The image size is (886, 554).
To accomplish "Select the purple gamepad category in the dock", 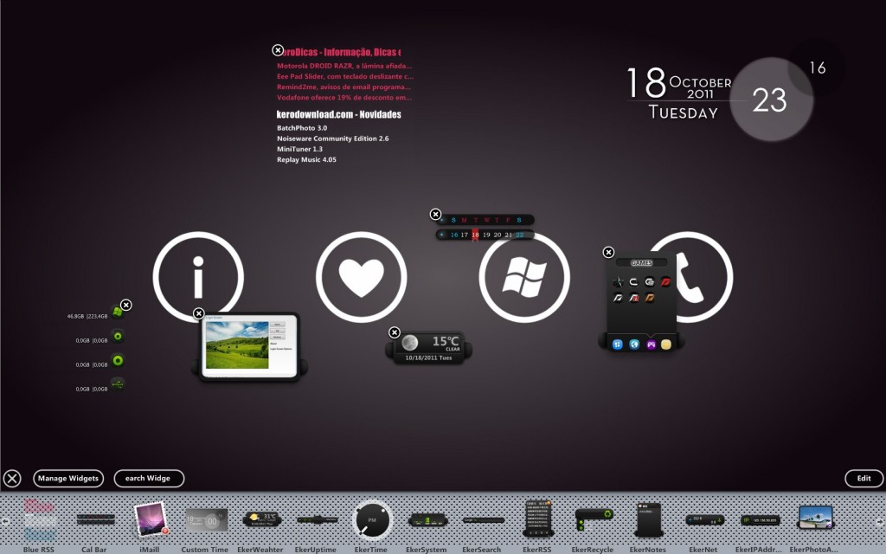I will [651, 345].
